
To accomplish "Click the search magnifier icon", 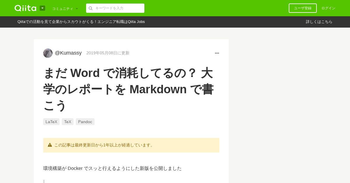I will (x=90, y=8).
